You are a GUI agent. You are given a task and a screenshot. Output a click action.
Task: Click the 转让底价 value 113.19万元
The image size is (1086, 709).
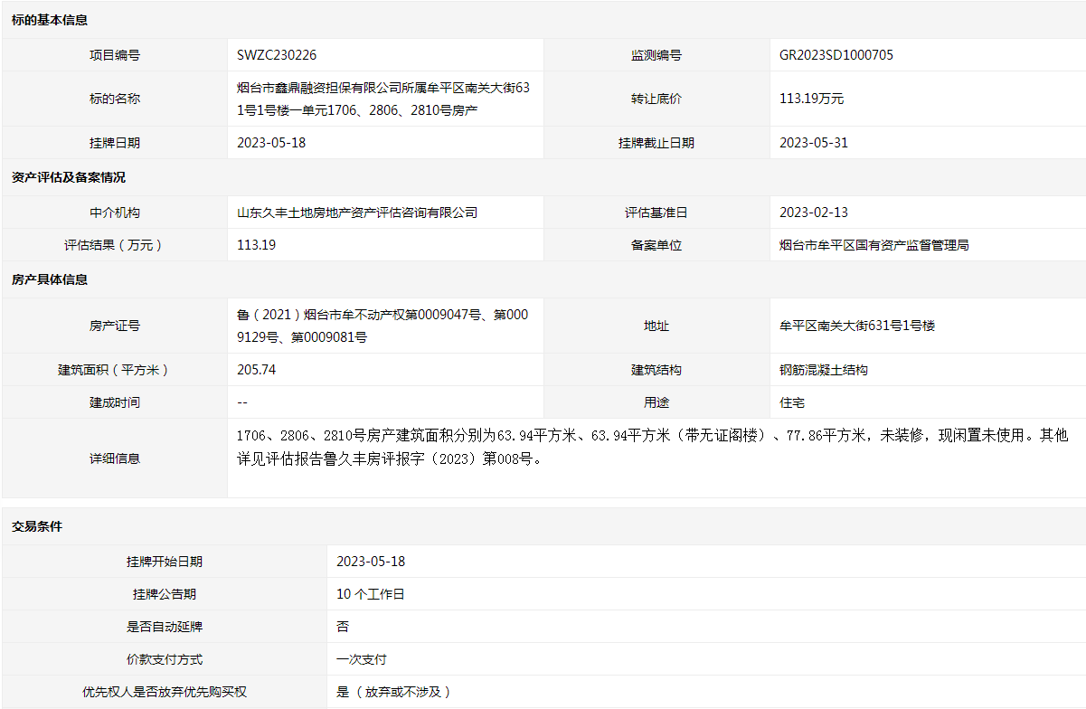pyautogui.click(x=811, y=99)
